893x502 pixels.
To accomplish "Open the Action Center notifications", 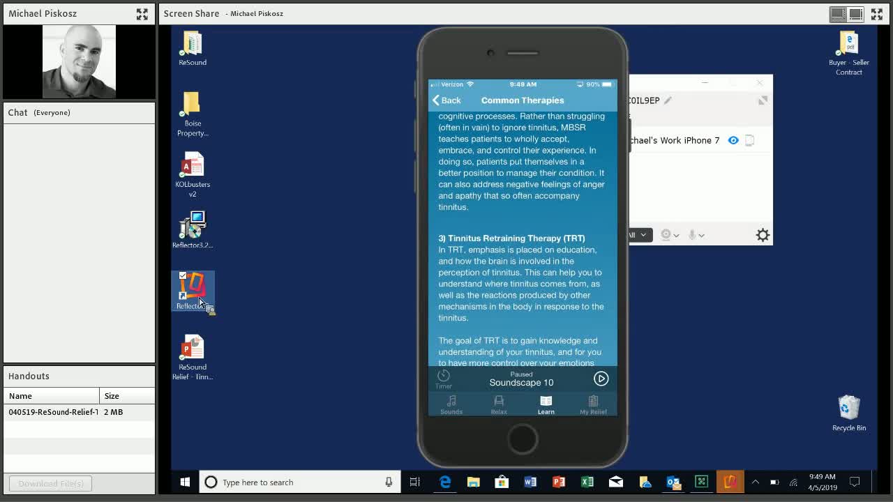I will click(855, 482).
